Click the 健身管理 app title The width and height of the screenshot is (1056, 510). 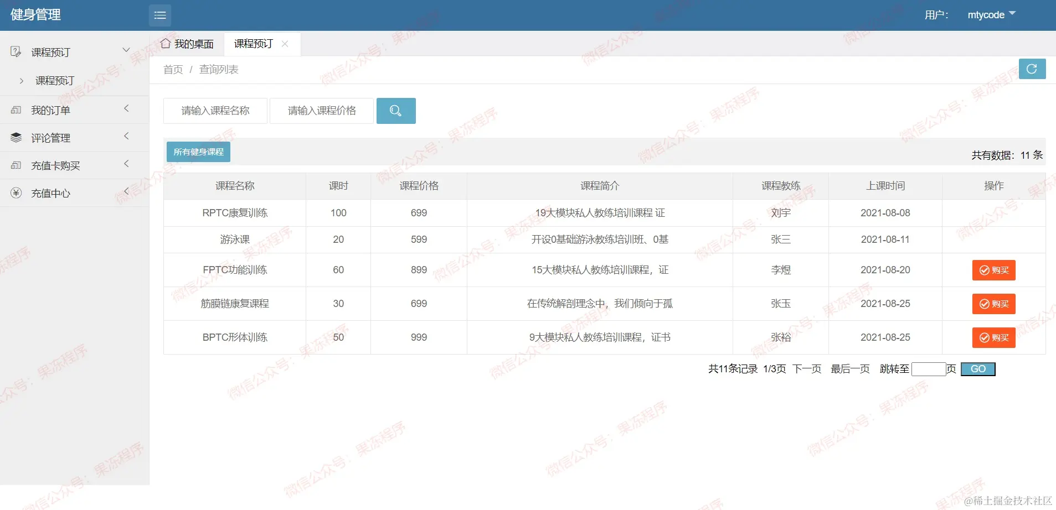point(36,15)
